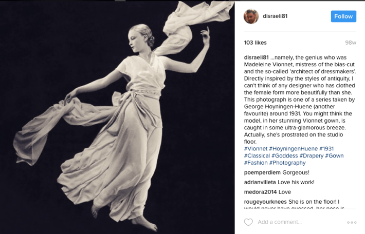Visit commenter rougeyourknees's profile
Image resolution: width=365 pixels, height=234 pixels.
pyautogui.click(x=265, y=202)
